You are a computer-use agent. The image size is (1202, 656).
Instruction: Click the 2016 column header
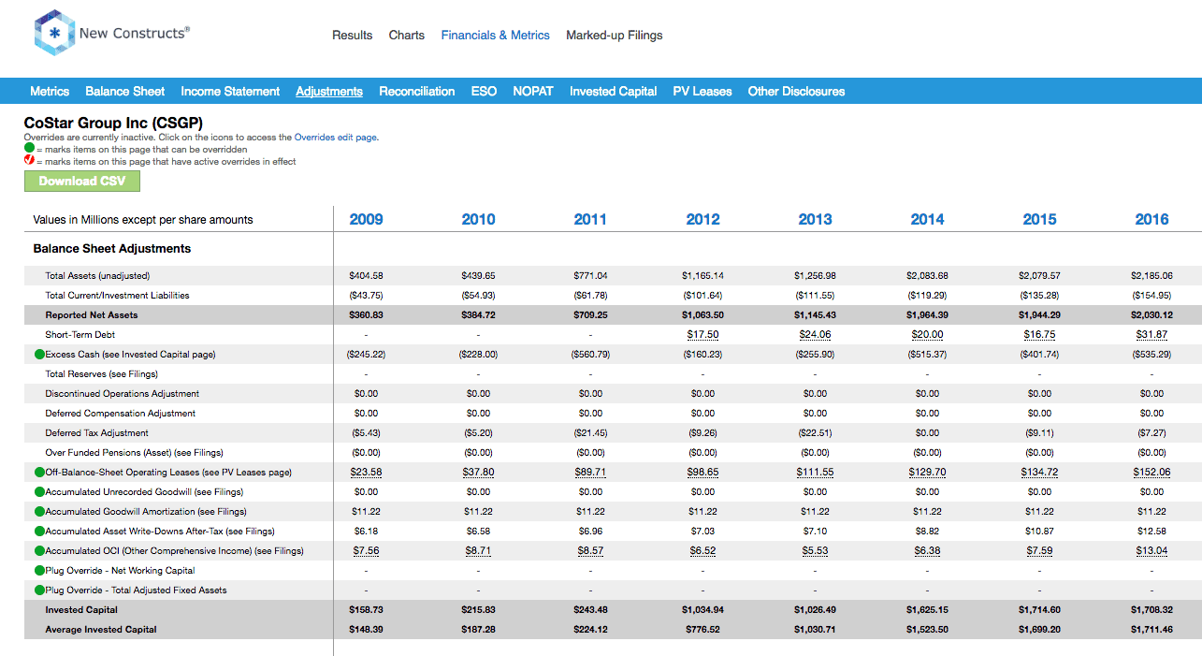(x=1151, y=220)
